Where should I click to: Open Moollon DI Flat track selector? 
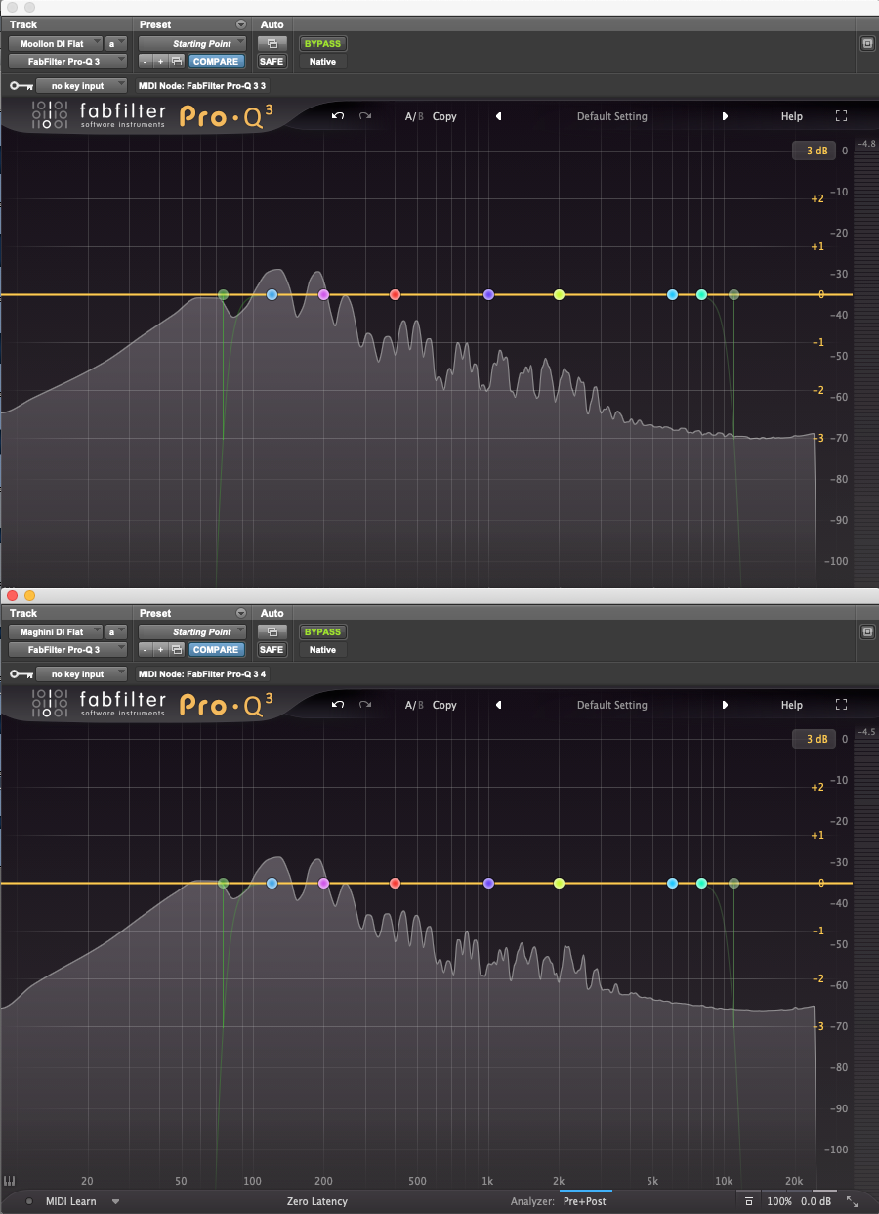pos(56,44)
